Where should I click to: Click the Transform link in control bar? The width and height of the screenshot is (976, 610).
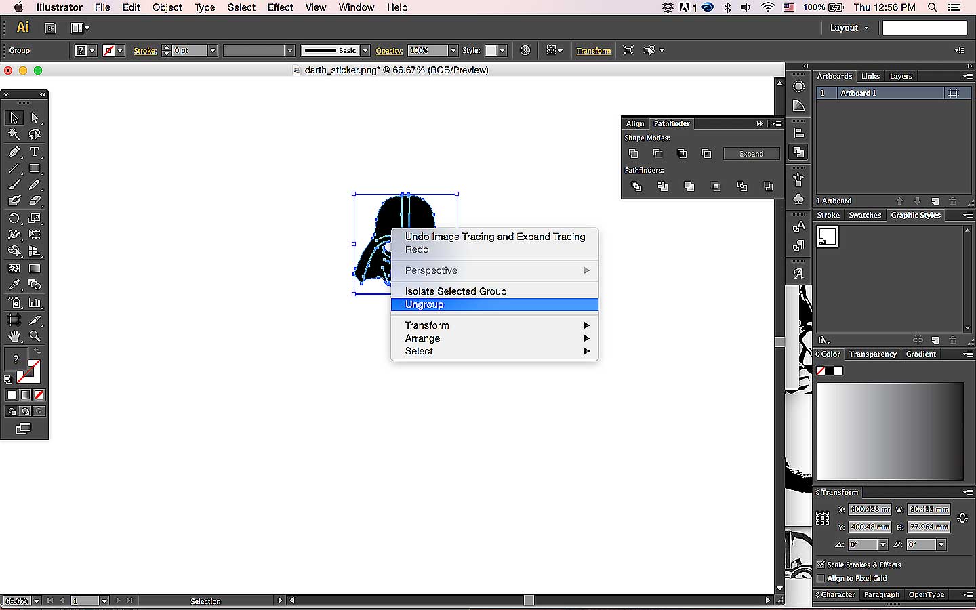[x=594, y=50]
